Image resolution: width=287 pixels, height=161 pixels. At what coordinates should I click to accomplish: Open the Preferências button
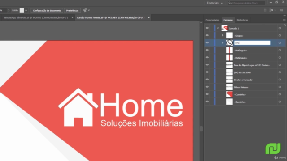(72, 11)
